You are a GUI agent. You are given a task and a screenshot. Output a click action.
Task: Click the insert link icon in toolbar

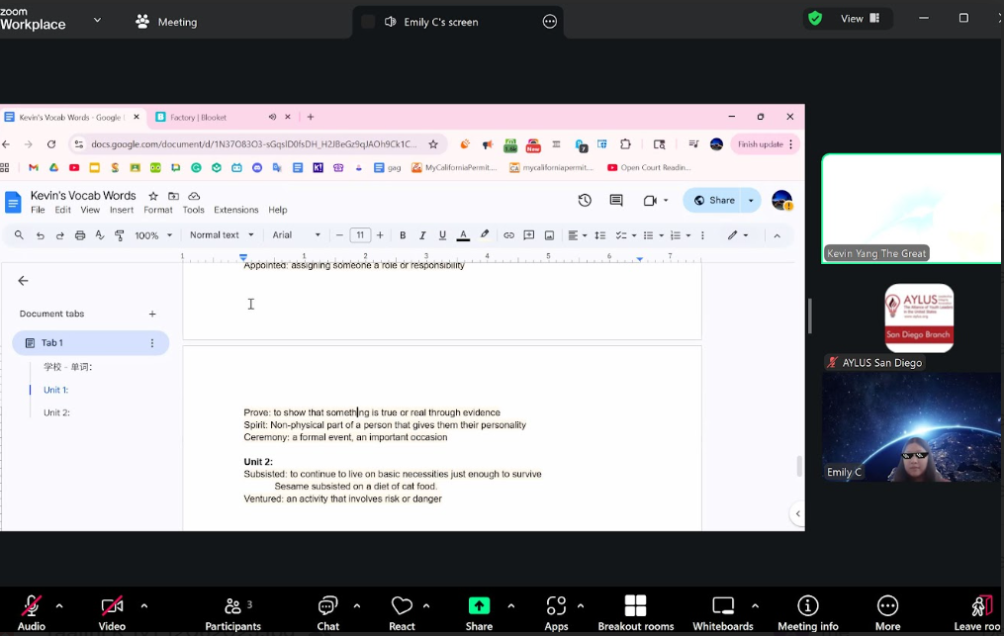click(x=508, y=235)
